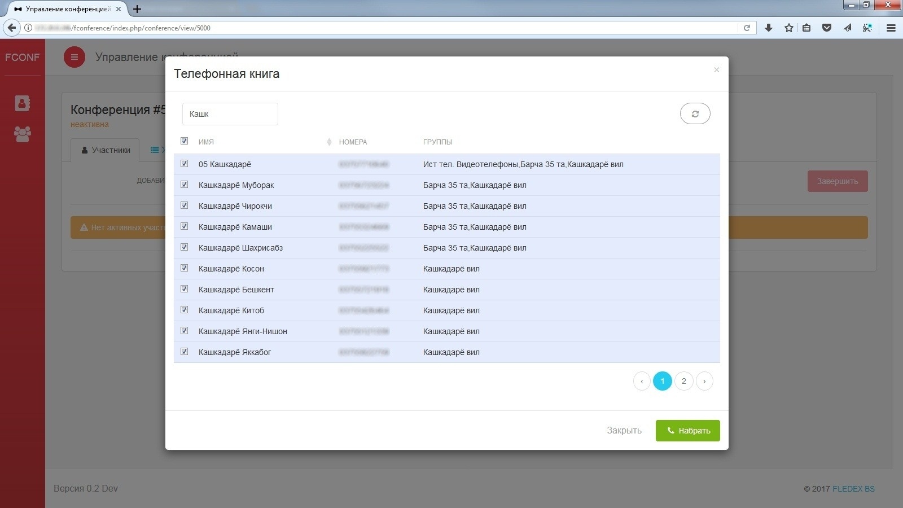The image size is (903, 508).
Task: Click the paper plane send icon
Action: tap(847, 28)
